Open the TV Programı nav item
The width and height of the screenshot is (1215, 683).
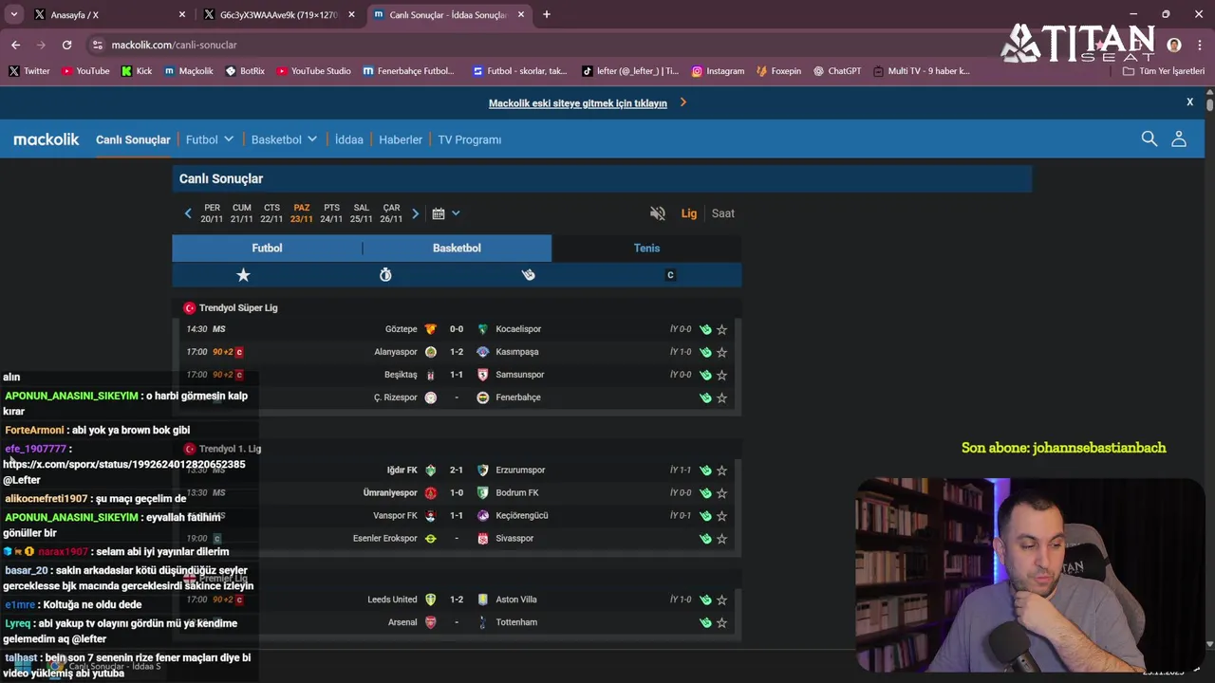(x=470, y=139)
